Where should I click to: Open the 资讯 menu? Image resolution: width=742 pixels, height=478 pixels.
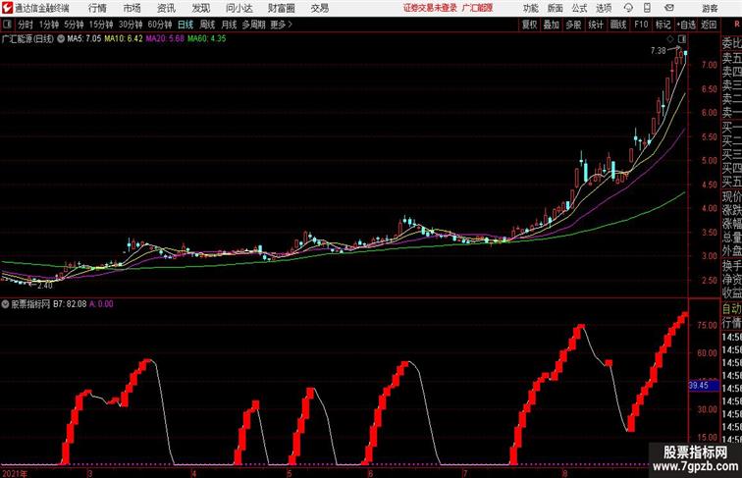click(166, 8)
